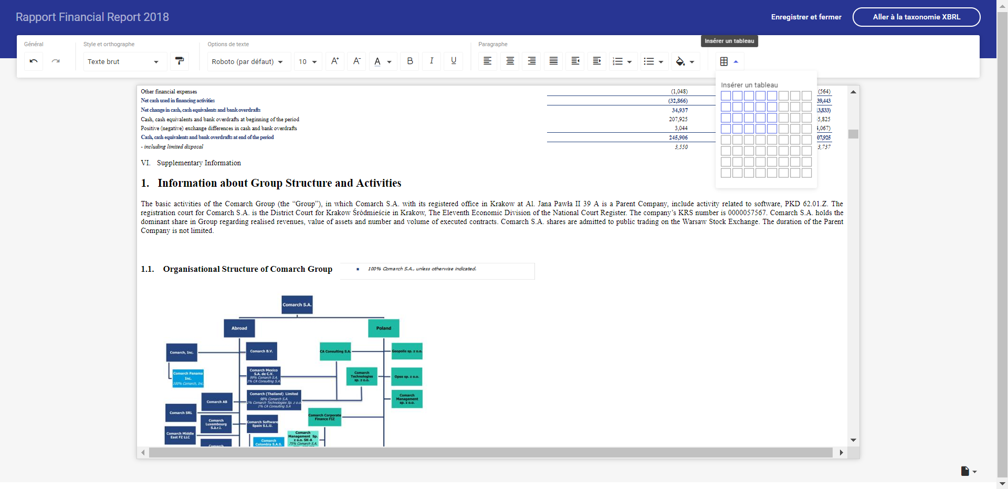Click the heading Information about Group Structure
The width and height of the screenshot is (1008, 489).
pyautogui.click(x=279, y=183)
